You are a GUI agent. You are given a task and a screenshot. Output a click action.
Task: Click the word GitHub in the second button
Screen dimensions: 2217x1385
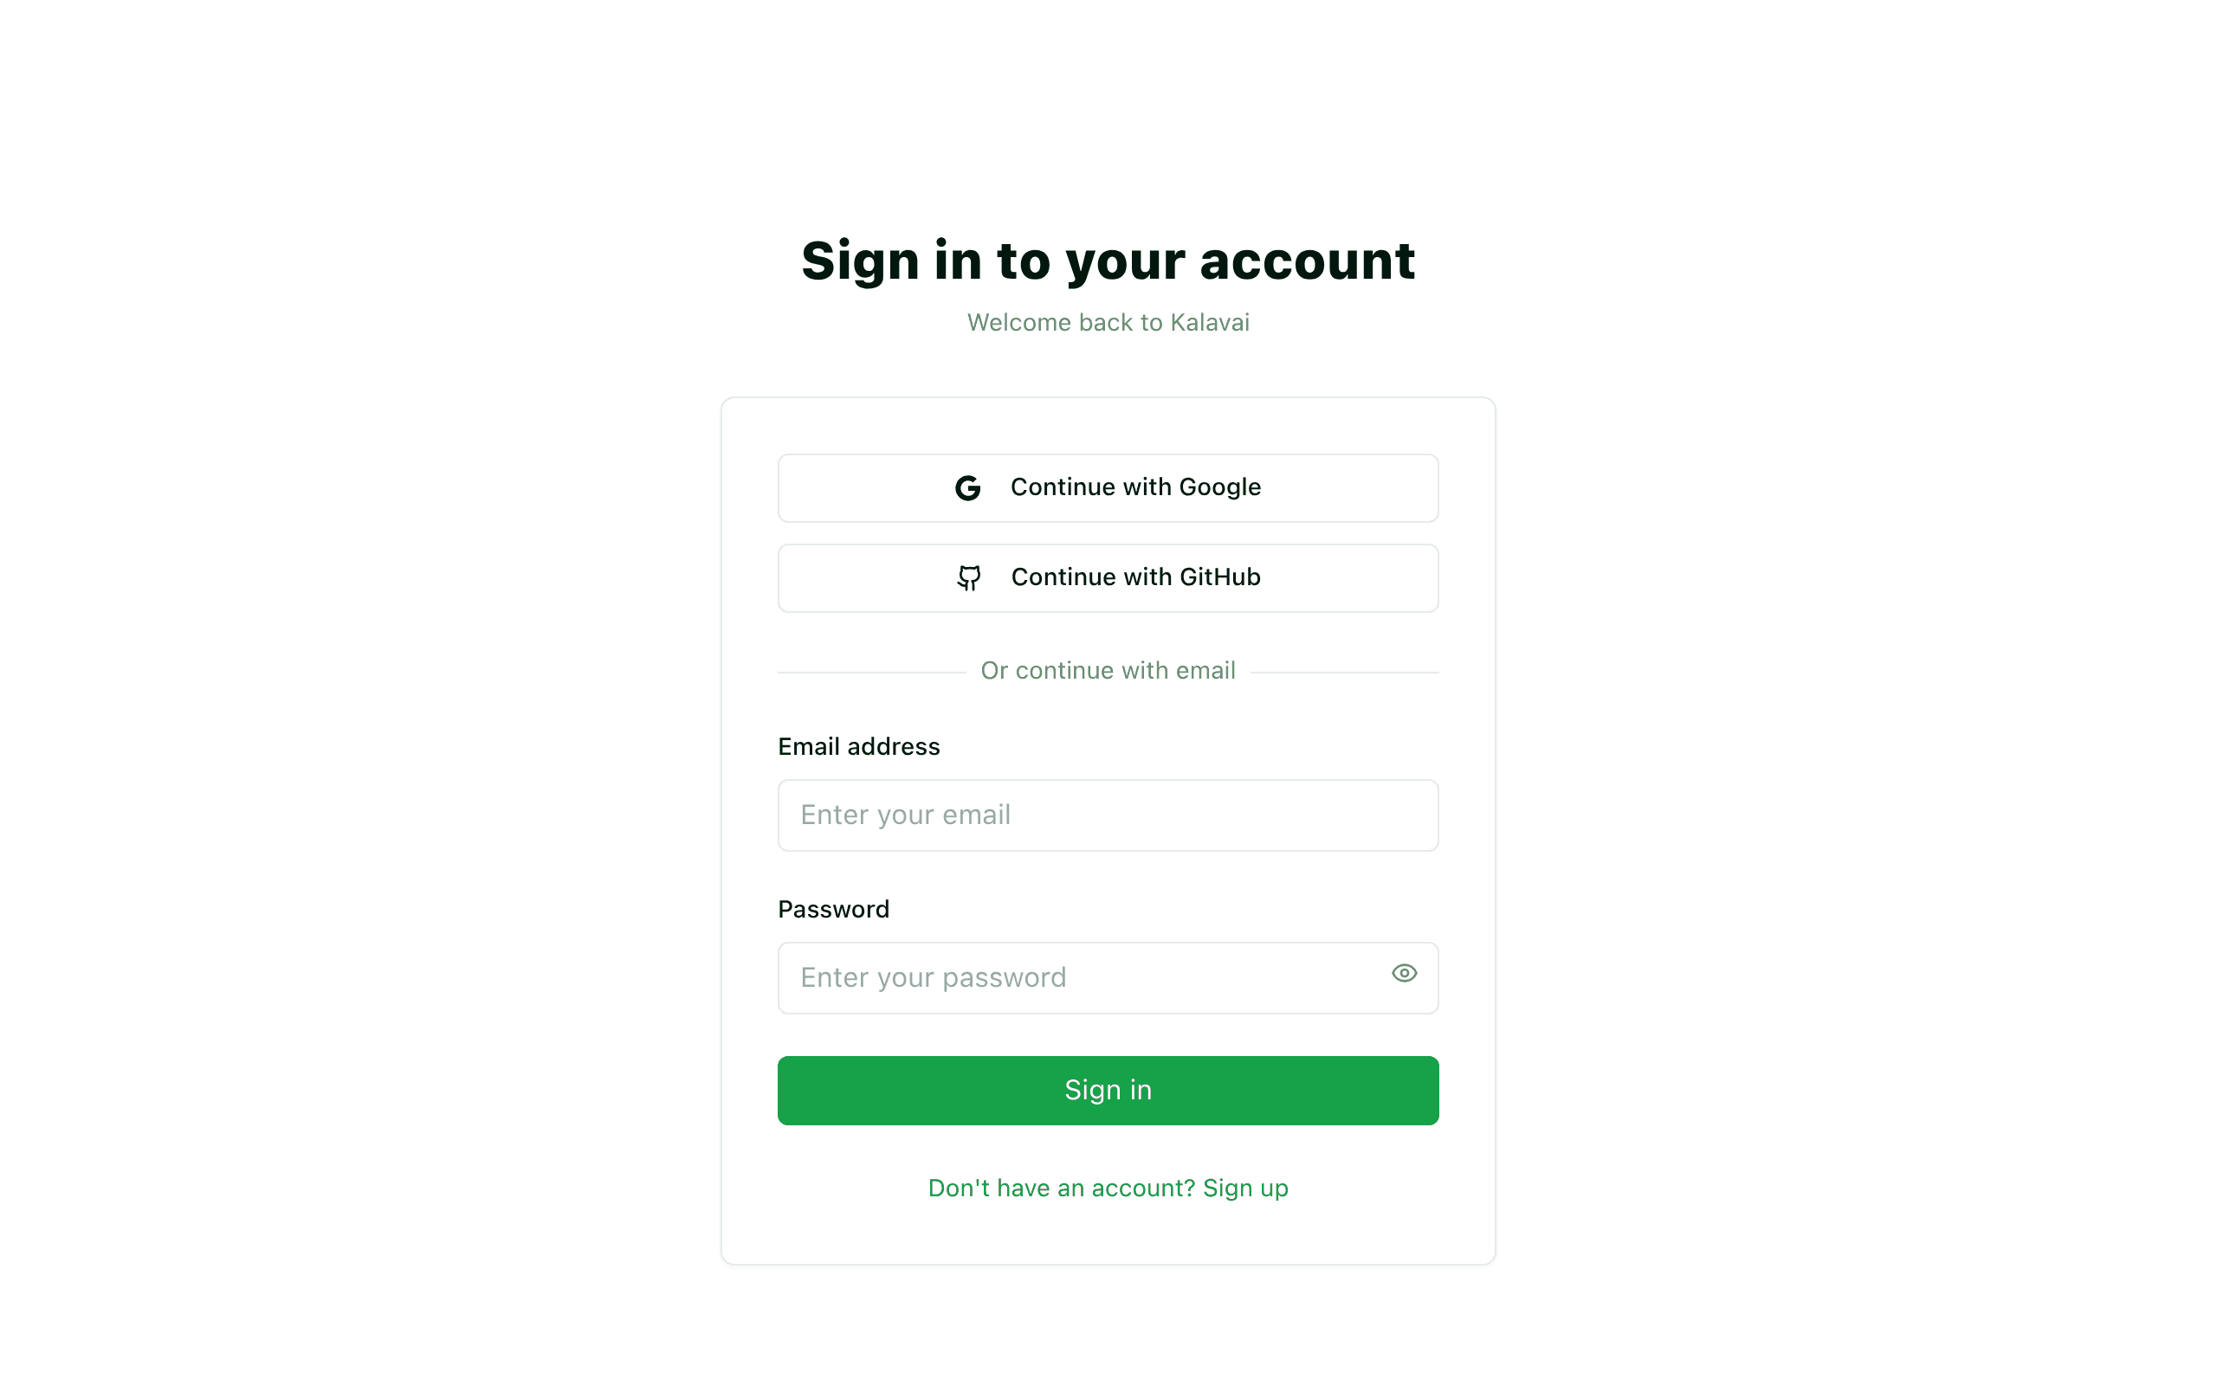pyautogui.click(x=1219, y=577)
